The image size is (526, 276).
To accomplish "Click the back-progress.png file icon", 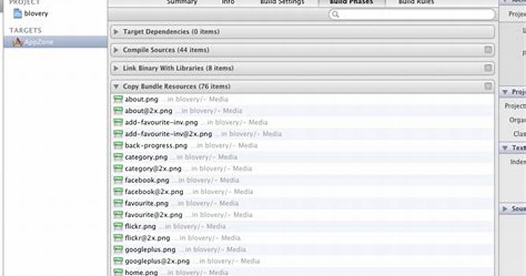I will point(118,145).
